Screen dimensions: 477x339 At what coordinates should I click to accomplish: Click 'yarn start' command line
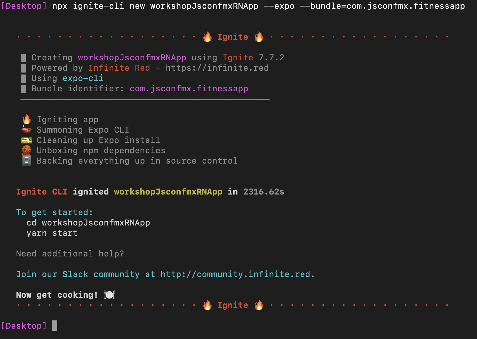(52, 233)
